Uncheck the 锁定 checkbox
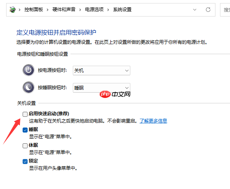The image size is (230, 189). (x=25, y=161)
